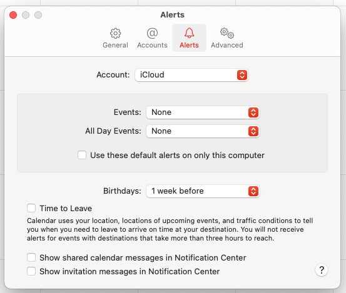Image resolution: width=346 pixels, height=293 pixels.
Task: Click the Accounts tab label text
Action: 152,45
